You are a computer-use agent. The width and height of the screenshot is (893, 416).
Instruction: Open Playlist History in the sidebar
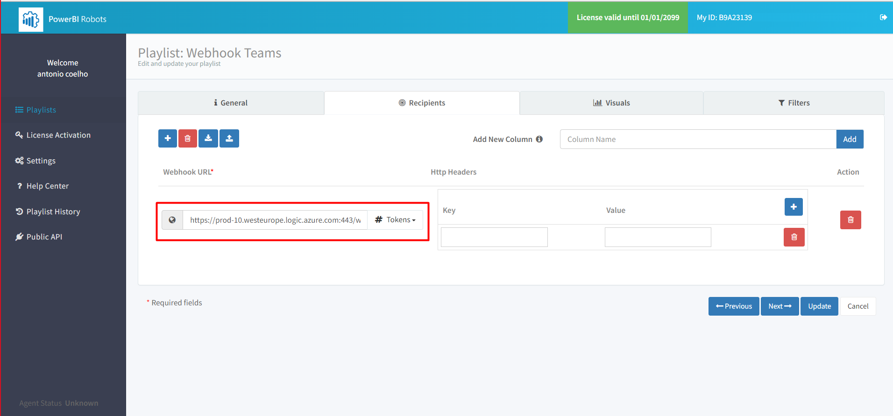pyautogui.click(x=64, y=212)
